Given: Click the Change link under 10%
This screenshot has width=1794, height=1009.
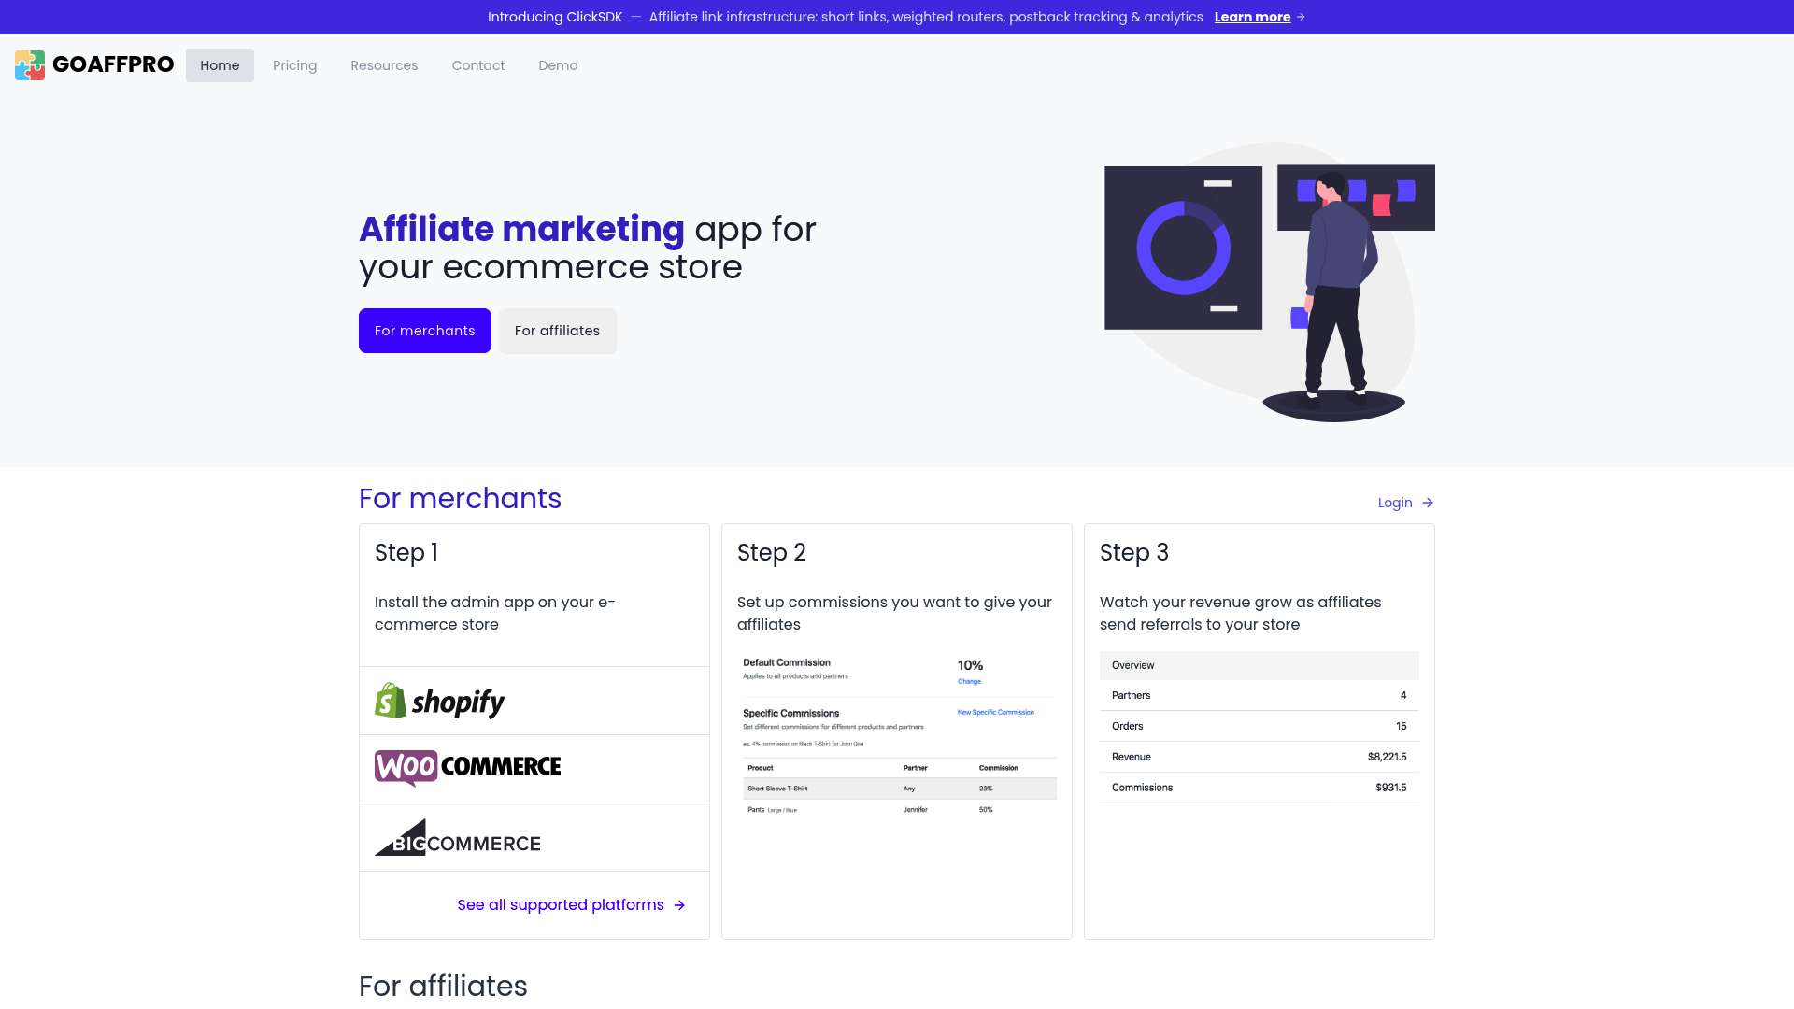Looking at the screenshot, I should pos(969,681).
